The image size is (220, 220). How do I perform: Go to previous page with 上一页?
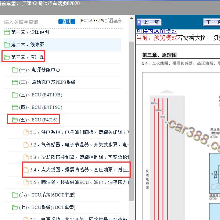(149, 22)
